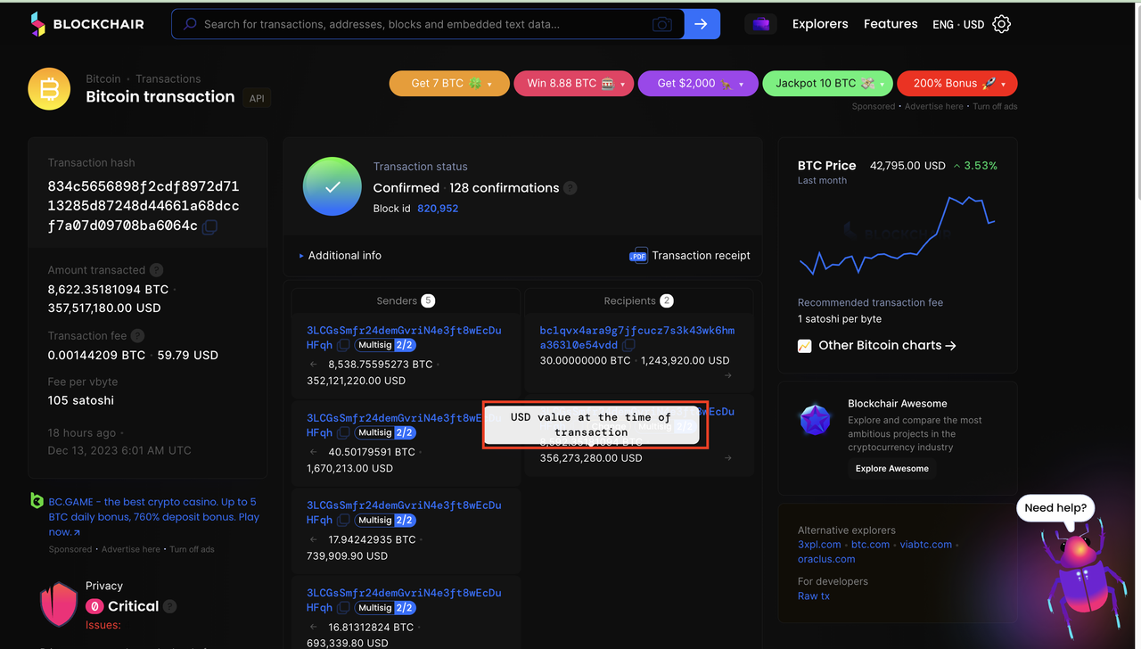Open the purple wallet icon

760,24
